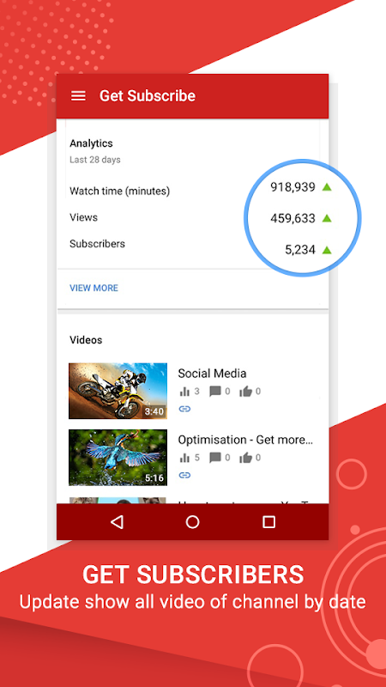
Task: Click the 'Last 28 days' text
Action: pyautogui.click(x=95, y=160)
